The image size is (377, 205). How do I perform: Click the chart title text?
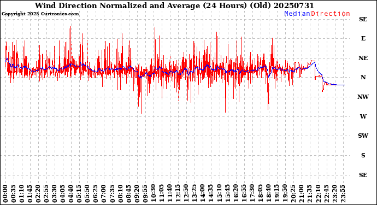pos(174,5)
